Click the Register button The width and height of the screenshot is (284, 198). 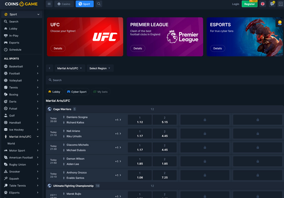[x=249, y=4]
